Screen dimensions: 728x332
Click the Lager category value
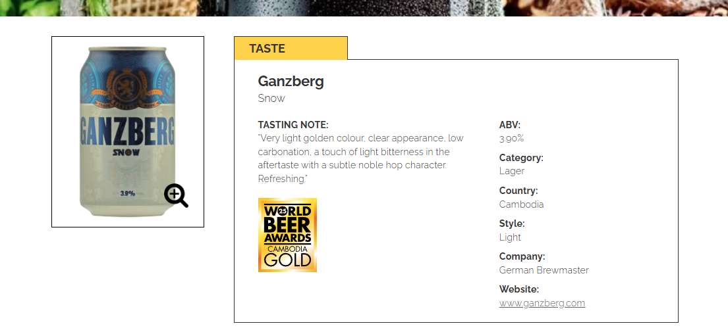click(512, 171)
